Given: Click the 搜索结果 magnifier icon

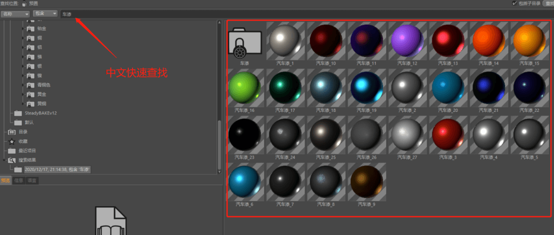Looking at the screenshot, I should point(12,160).
